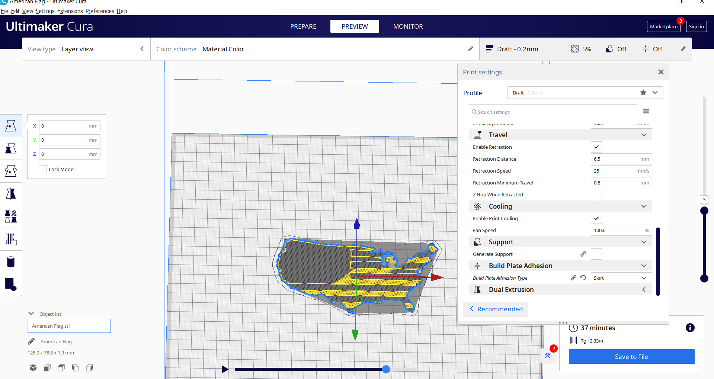Switch to the PREPARE stage
The image size is (714, 379).
pos(303,26)
